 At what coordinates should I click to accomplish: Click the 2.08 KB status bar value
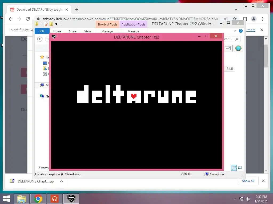pos(186,174)
